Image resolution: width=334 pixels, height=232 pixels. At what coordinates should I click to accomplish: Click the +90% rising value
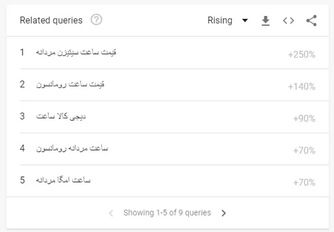pyautogui.click(x=304, y=118)
